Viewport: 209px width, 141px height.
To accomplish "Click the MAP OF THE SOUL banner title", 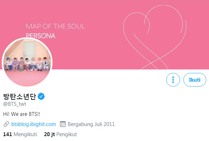I will (55, 26).
